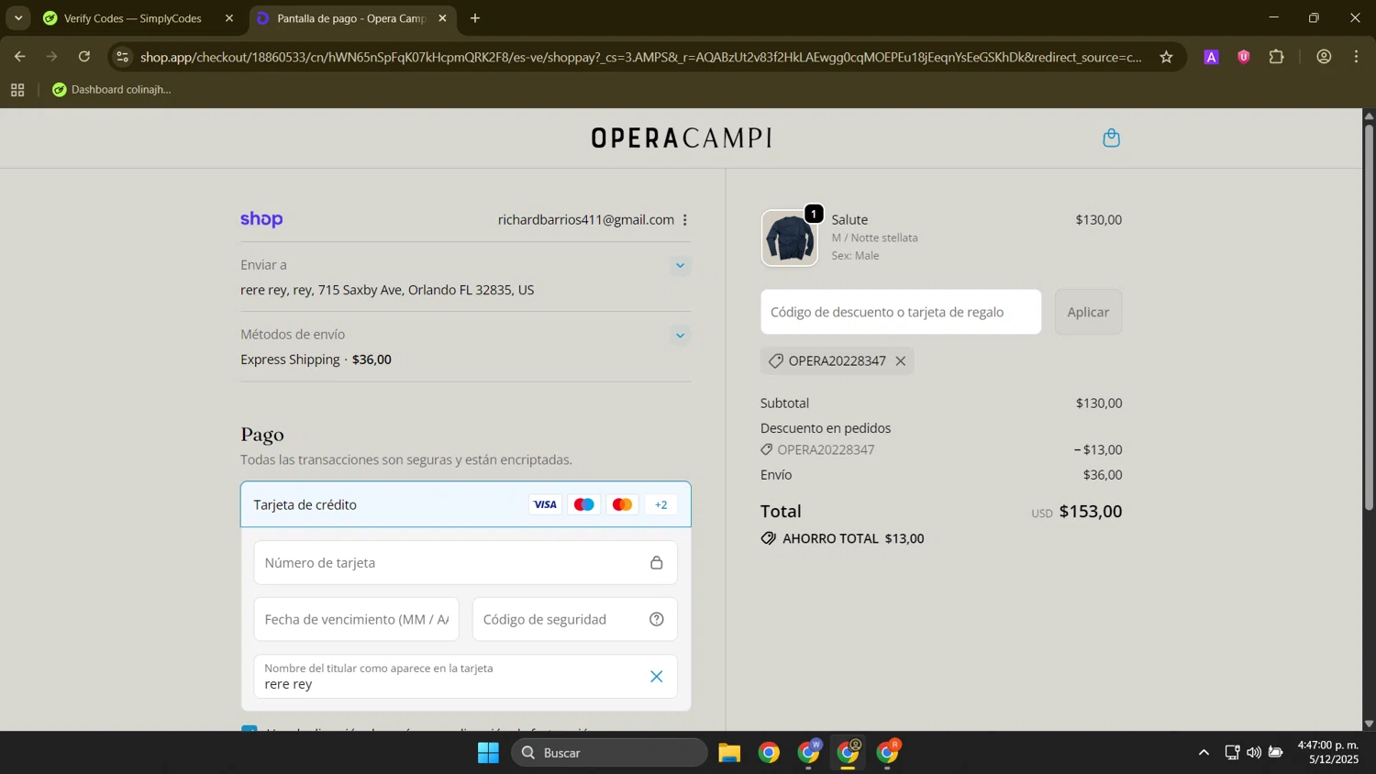
Task: Toggle the billing address checkbox
Action: tap(250, 730)
